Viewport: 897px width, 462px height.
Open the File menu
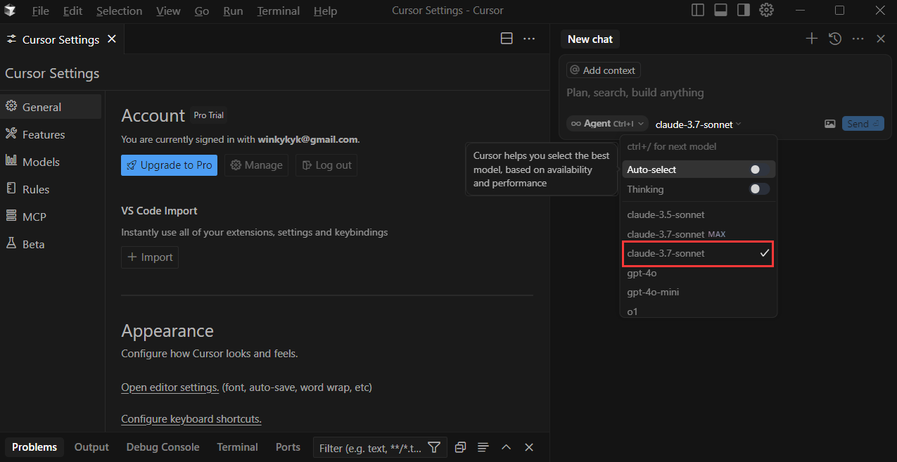click(41, 11)
